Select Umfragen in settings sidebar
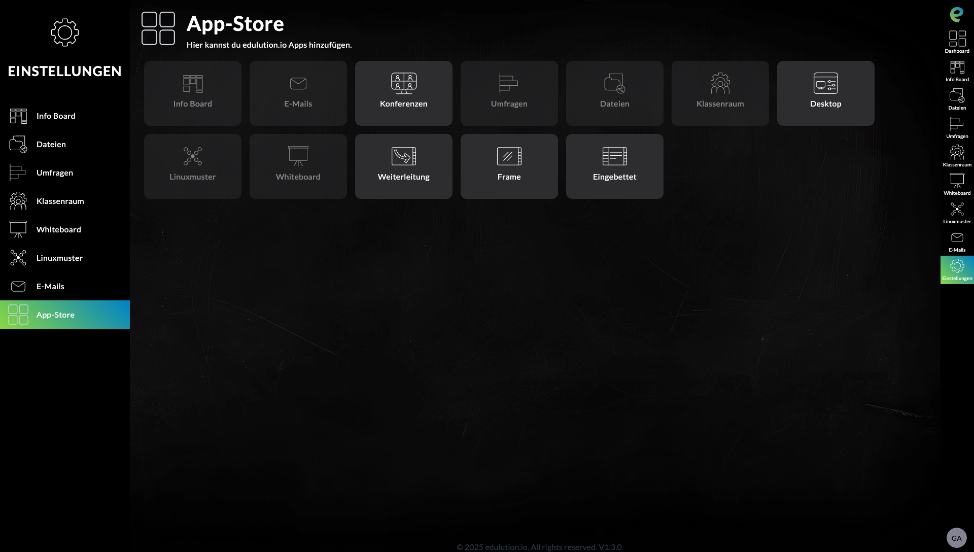 click(x=65, y=172)
